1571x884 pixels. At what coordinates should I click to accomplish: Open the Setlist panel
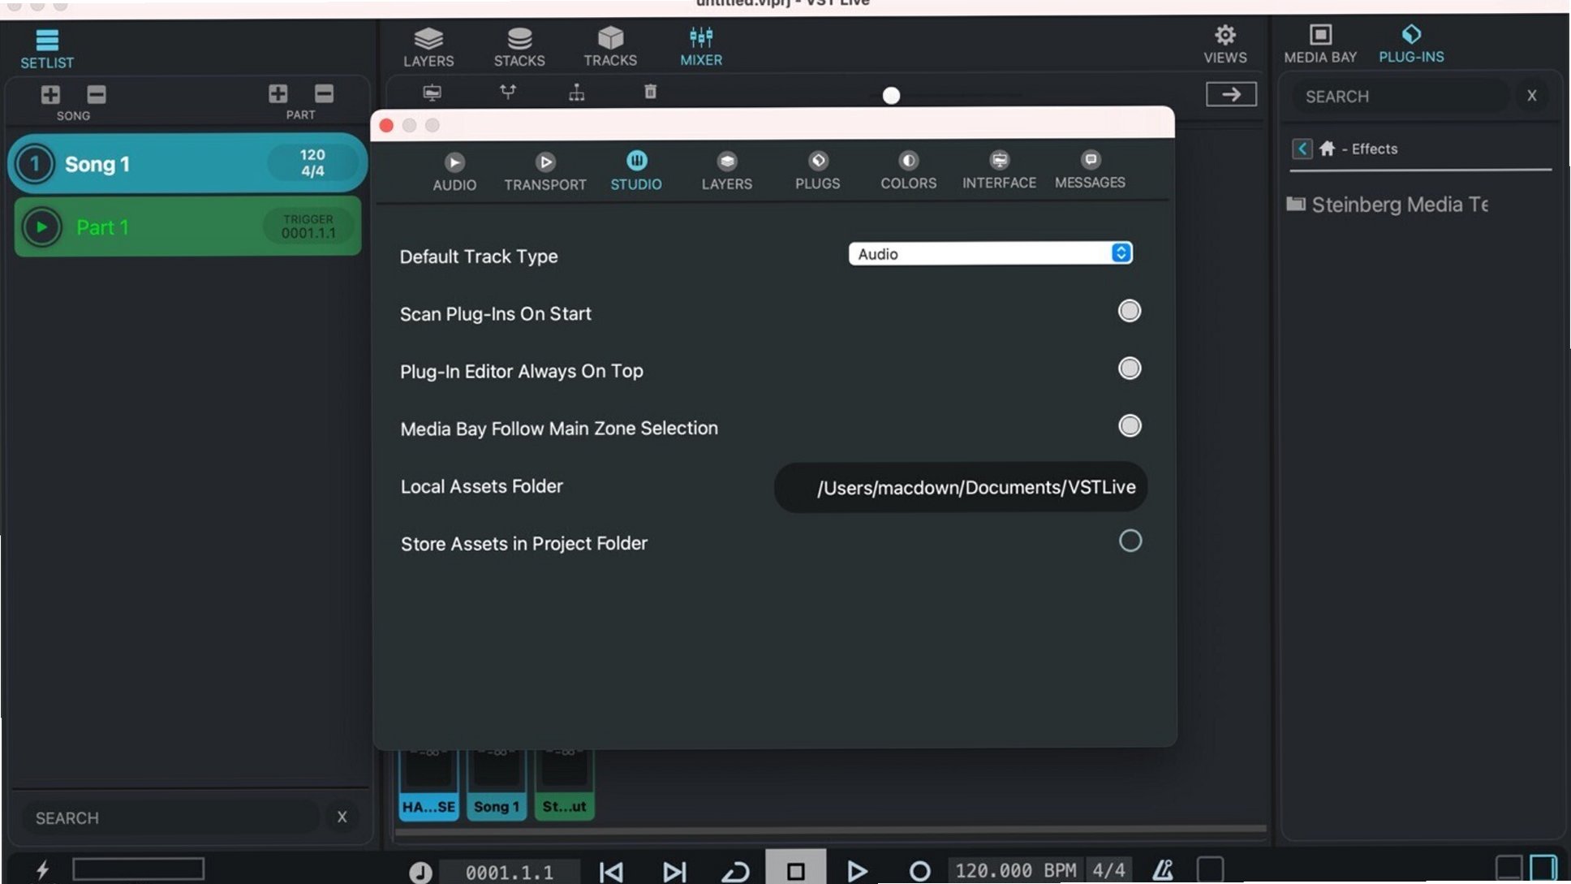tap(47, 49)
